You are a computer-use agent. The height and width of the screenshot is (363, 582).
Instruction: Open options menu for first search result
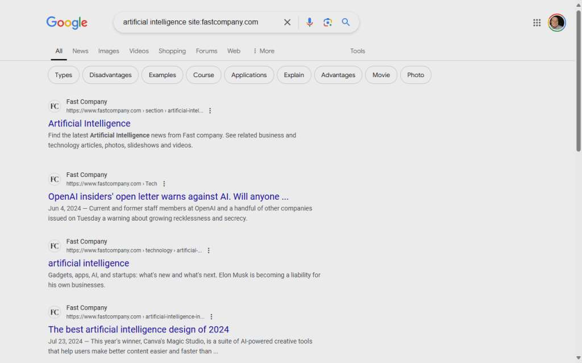(x=210, y=111)
